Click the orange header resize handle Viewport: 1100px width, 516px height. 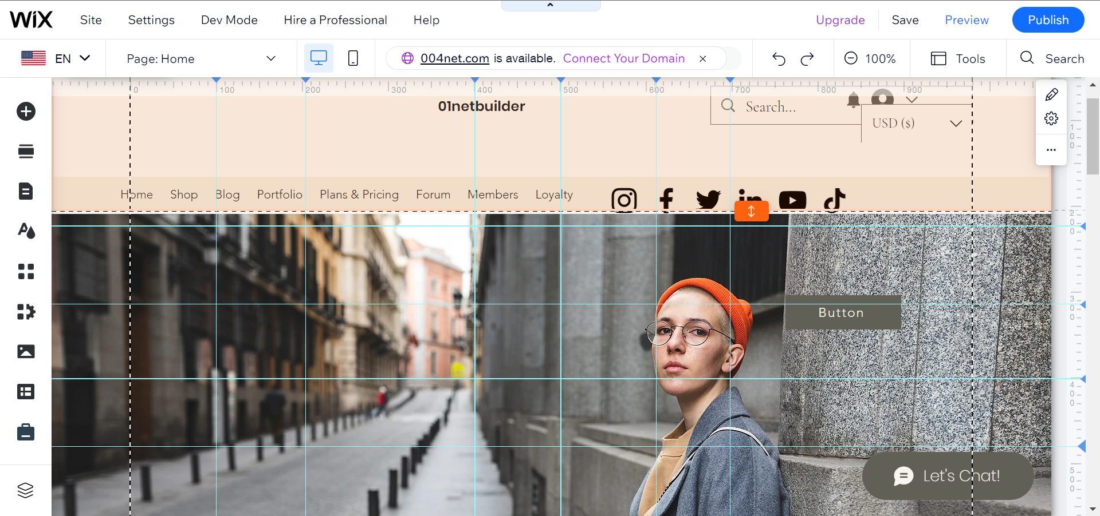point(751,211)
